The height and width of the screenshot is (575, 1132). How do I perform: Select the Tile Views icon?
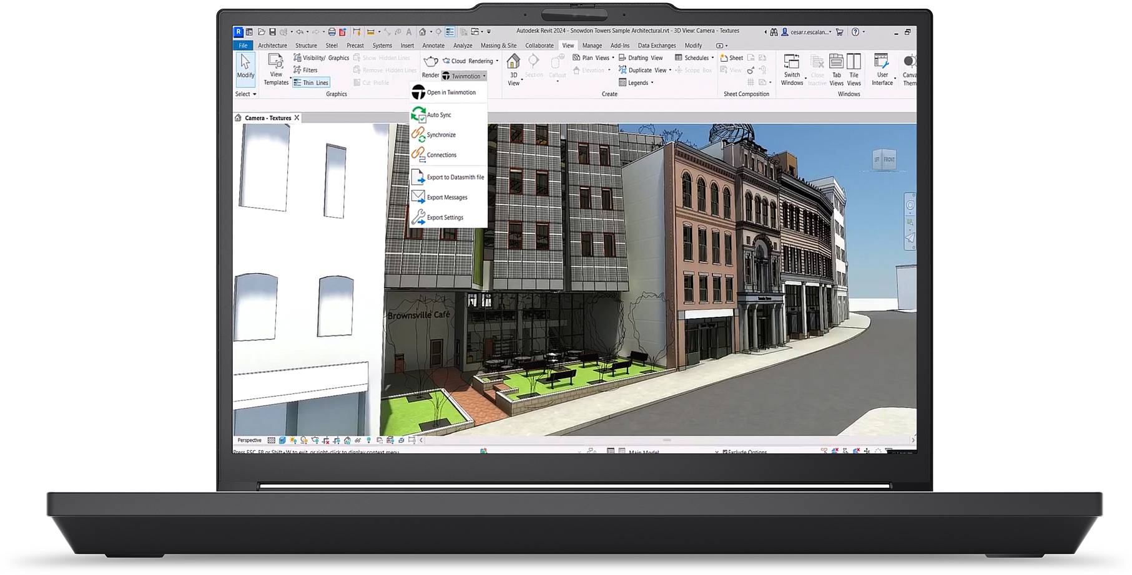tap(854, 62)
